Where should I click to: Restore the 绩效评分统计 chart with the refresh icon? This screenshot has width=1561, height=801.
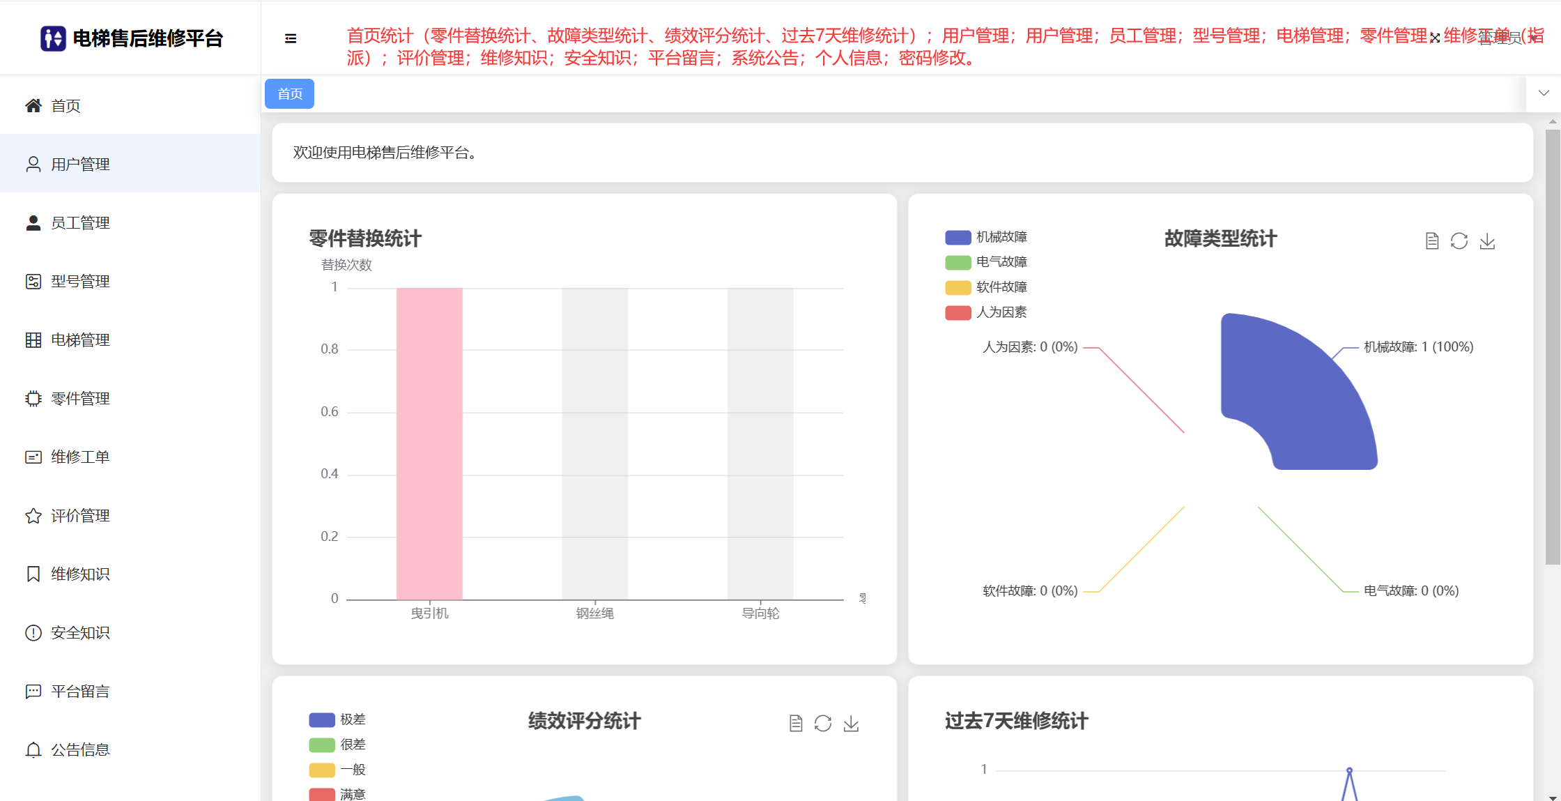(823, 724)
